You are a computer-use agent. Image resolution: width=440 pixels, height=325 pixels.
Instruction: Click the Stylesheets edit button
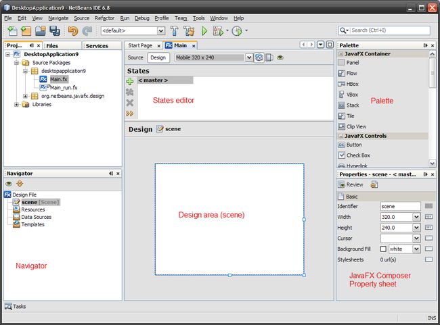[x=428, y=259]
